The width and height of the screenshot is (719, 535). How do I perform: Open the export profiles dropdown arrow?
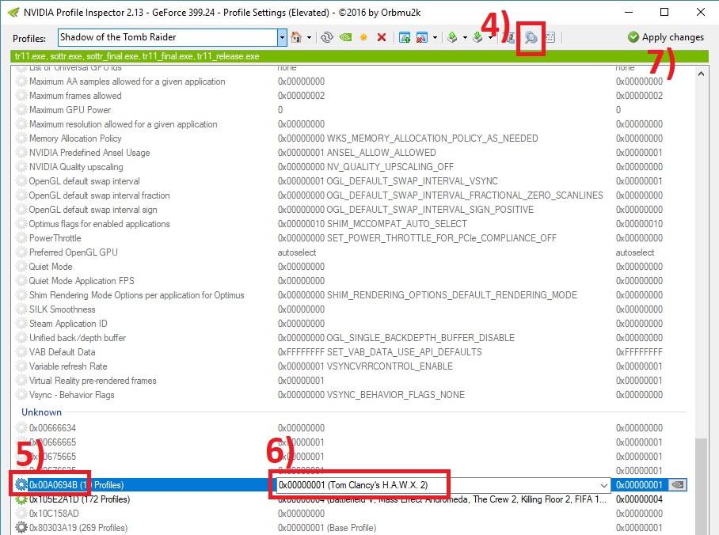[x=465, y=37]
